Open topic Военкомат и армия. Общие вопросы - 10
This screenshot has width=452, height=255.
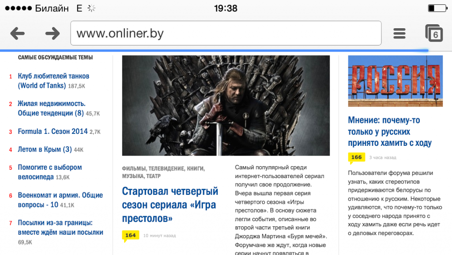(x=60, y=200)
